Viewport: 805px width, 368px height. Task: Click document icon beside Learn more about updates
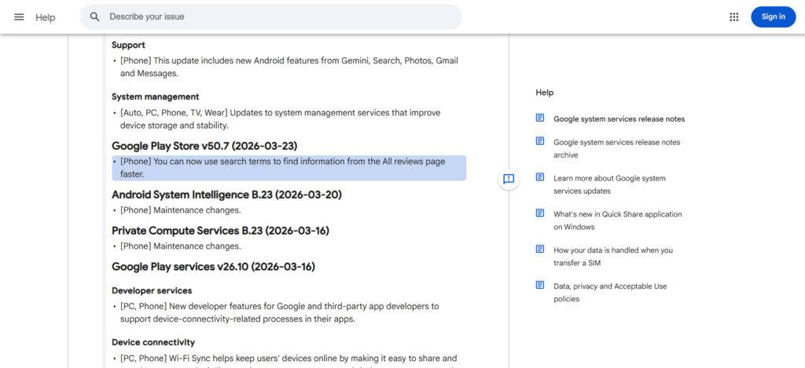click(540, 177)
